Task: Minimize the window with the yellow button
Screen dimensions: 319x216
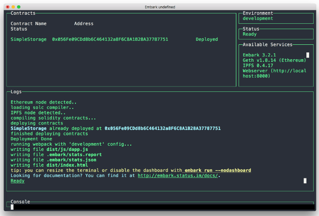Action: [x=13, y=7]
